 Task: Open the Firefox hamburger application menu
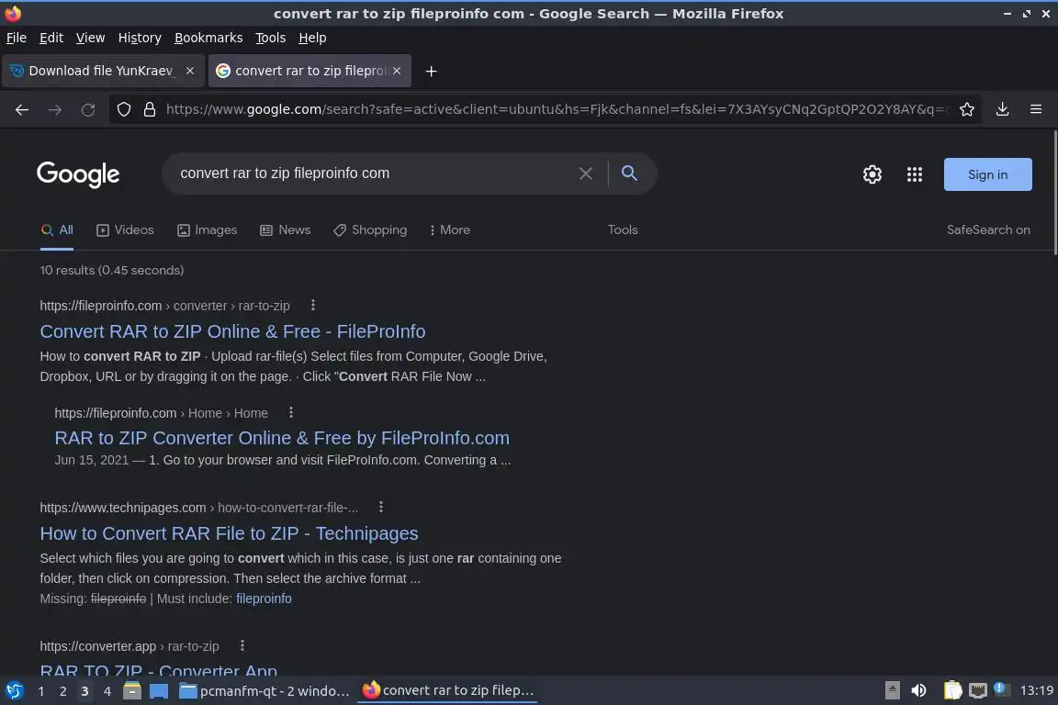(1036, 109)
